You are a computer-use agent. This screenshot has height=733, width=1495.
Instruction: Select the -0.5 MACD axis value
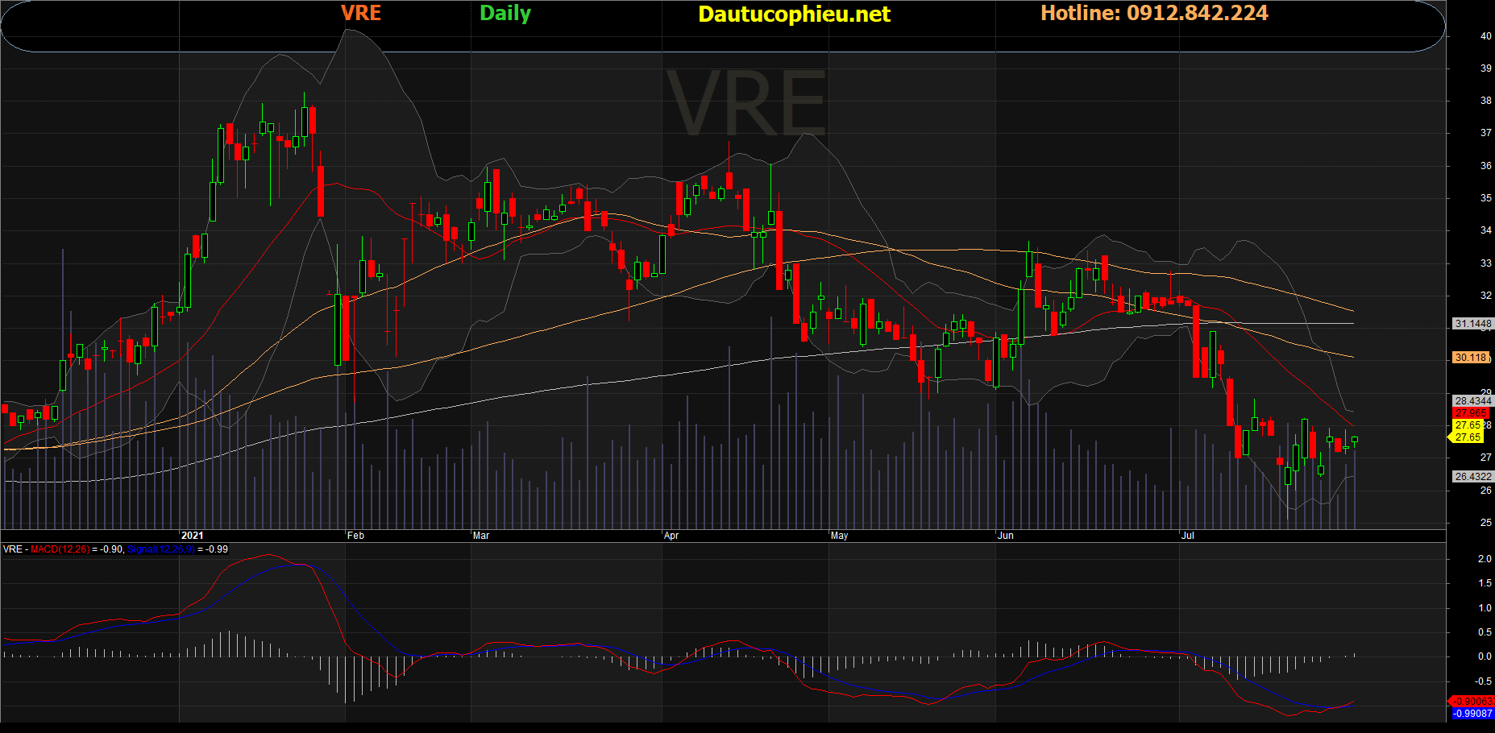[1483, 681]
